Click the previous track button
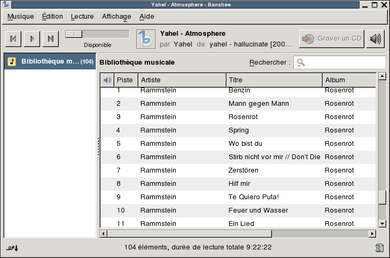 [13, 38]
